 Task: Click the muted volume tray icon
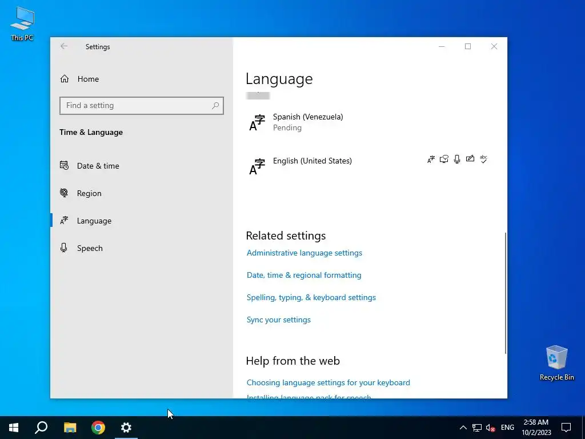(491, 428)
